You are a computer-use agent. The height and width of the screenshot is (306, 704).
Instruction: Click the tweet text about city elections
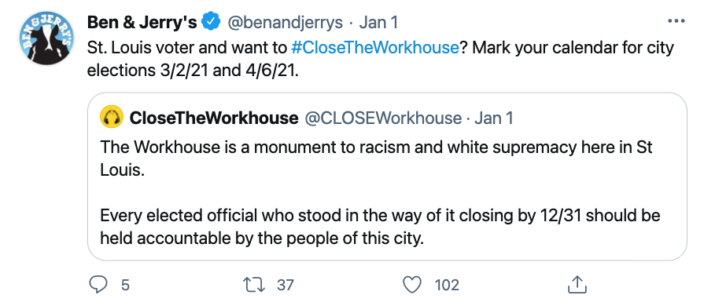(380, 59)
